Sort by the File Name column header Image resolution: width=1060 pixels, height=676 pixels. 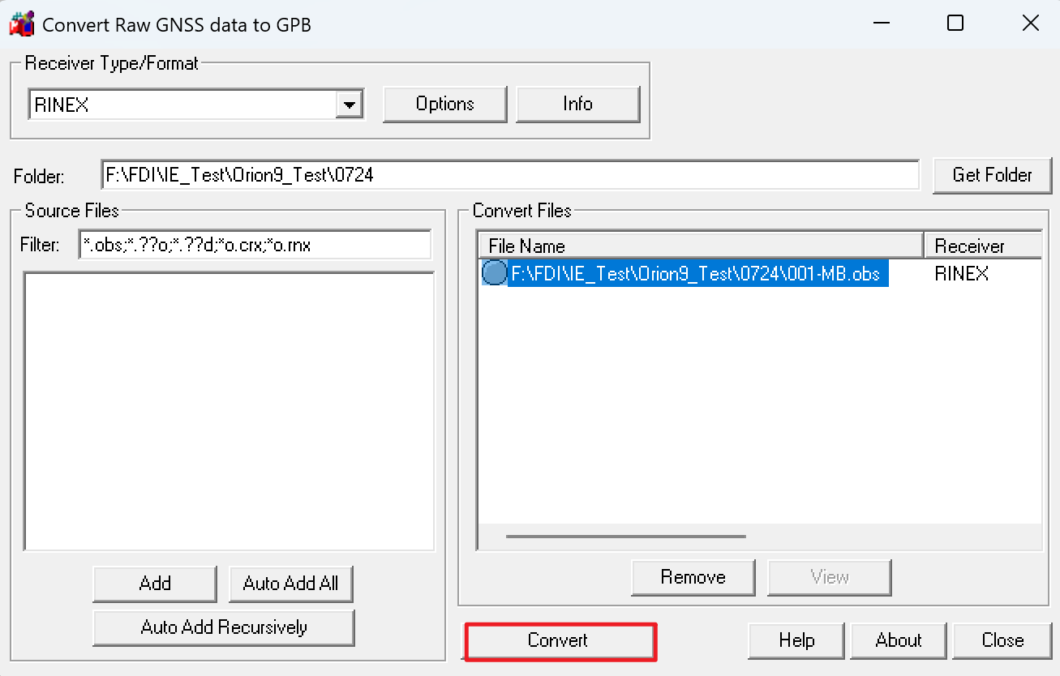coord(701,246)
